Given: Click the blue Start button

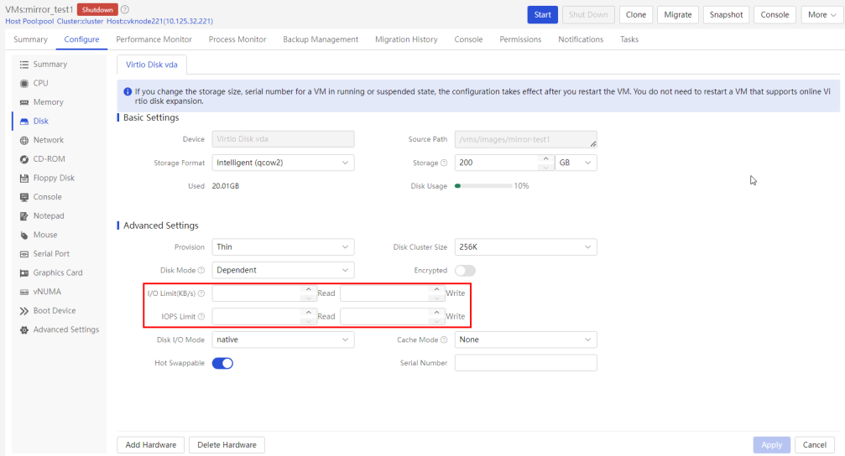Looking at the screenshot, I should click(542, 14).
